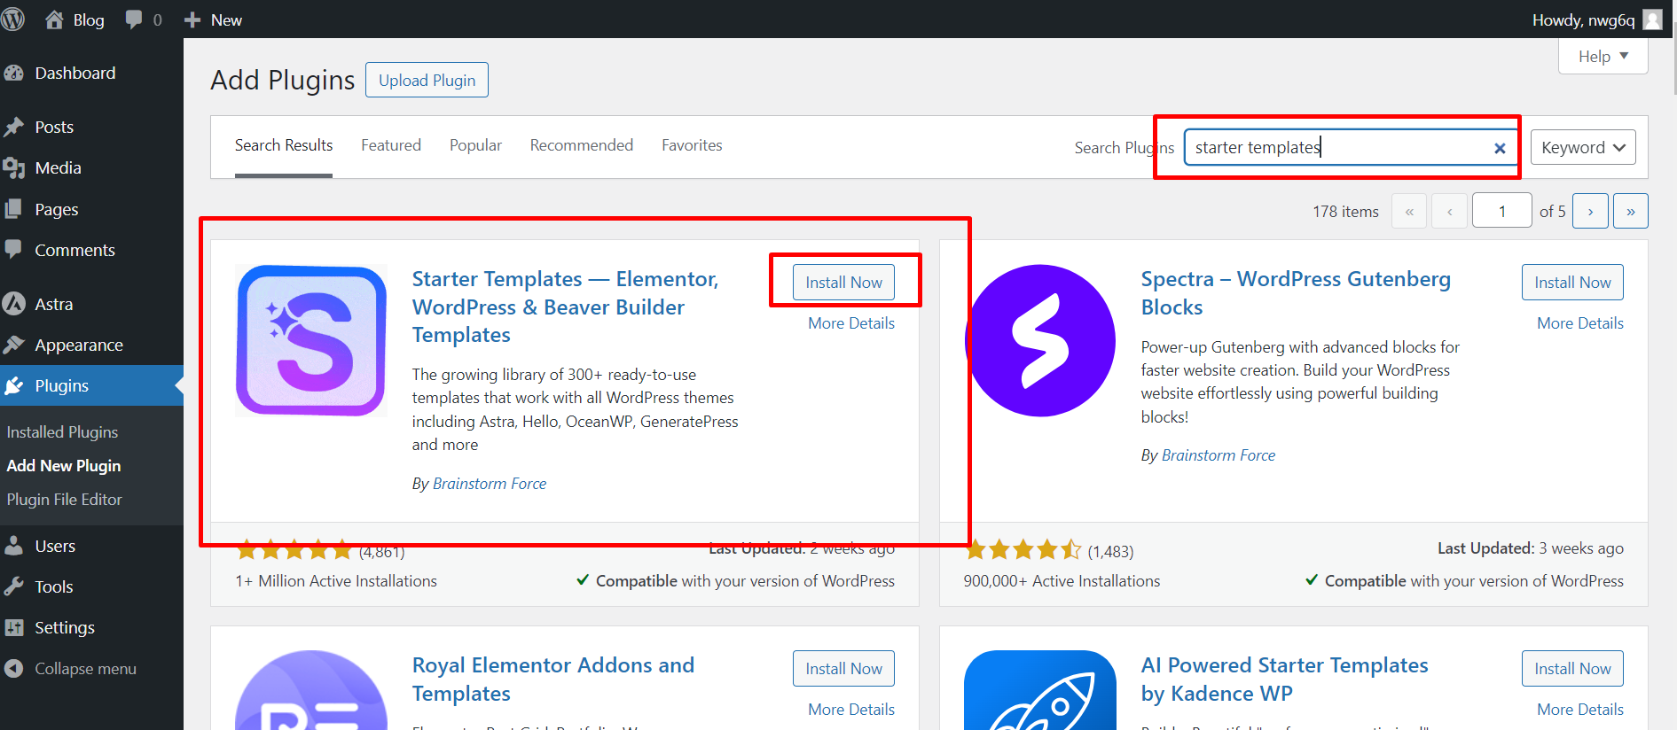Viewport: 1677px width, 730px height.
Task: Open More Details for Royal Elementor Addons
Action: click(x=851, y=710)
